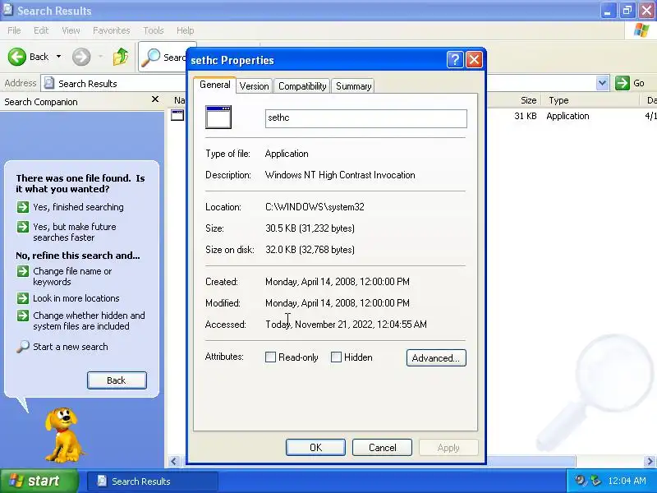The height and width of the screenshot is (493, 657).
Task: Switch to the Summary tab
Action: pyautogui.click(x=354, y=86)
